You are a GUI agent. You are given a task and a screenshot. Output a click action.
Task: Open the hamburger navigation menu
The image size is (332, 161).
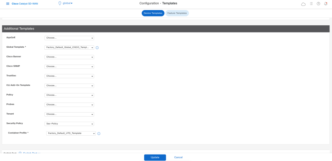coord(8,4)
